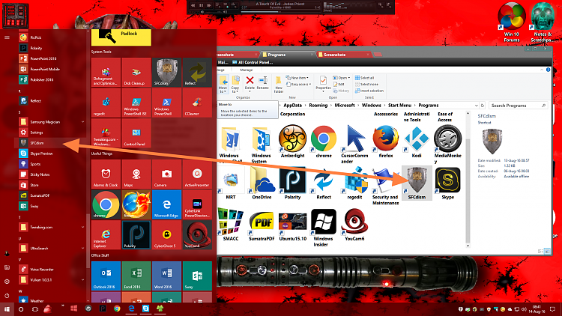Launch the Chrome tile in Start menu
This screenshot has width=562, height=316.
106,204
